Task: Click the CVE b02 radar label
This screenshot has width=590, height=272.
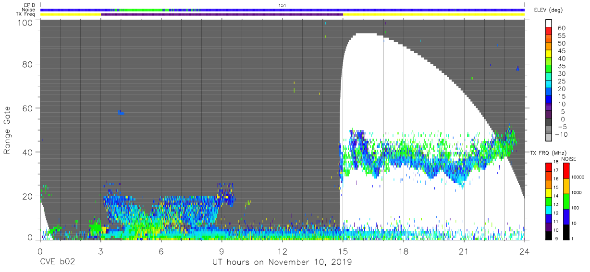Action: point(57,262)
